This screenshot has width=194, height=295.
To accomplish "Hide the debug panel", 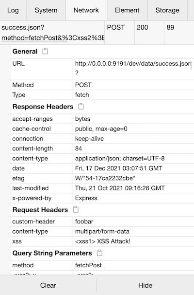I will (145, 285).
